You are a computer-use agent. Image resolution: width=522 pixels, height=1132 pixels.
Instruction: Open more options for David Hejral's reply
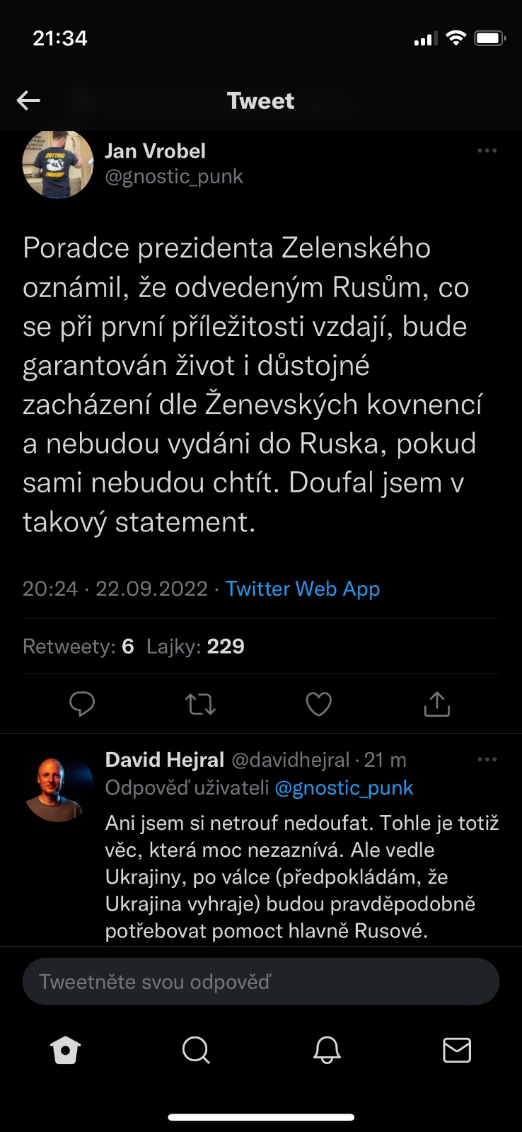(x=487, y=759)
